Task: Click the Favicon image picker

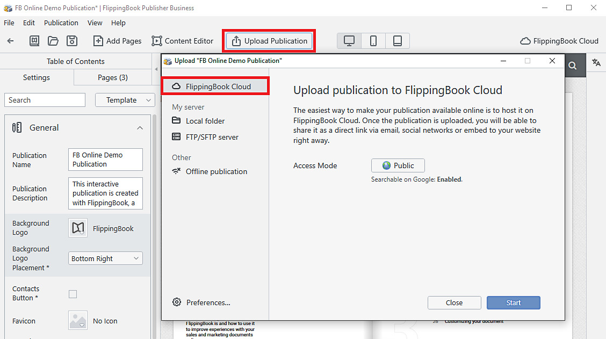Action: [78, 320]
